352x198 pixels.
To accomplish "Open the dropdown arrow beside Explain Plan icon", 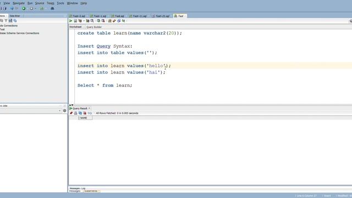I will click(x=84, y=21).
